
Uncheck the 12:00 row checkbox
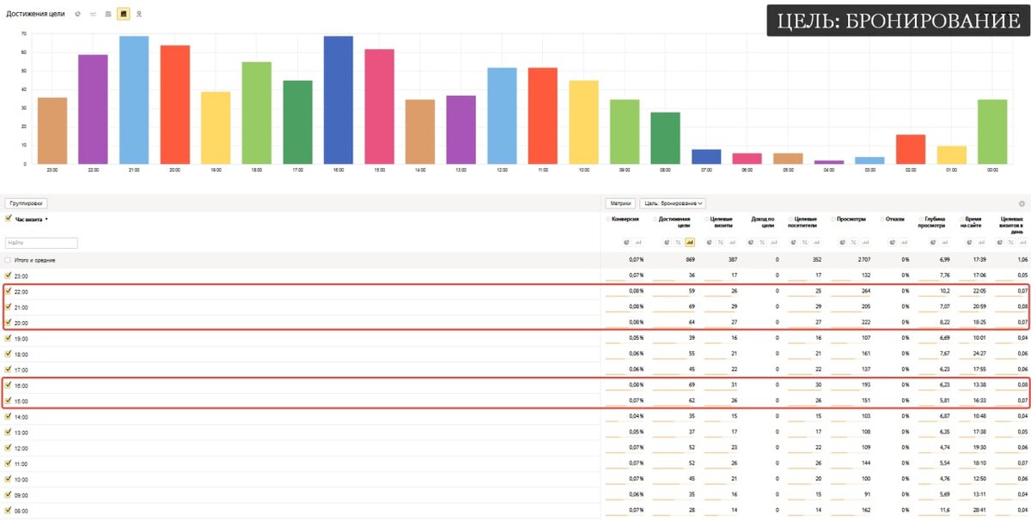coord(9,448)
